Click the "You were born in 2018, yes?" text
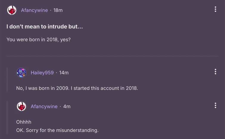Viewport: 225px width, 139px height. point(38,39)
